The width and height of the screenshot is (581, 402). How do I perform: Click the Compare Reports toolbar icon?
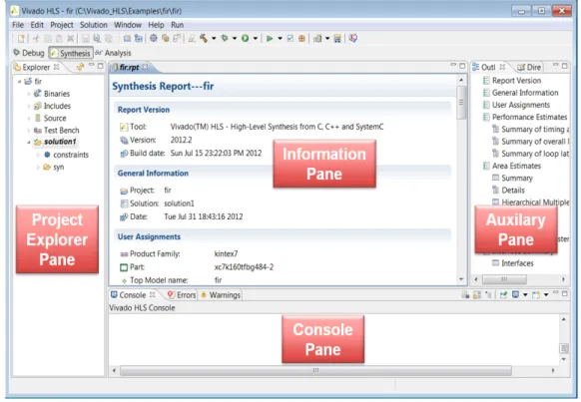click(337, 38)
